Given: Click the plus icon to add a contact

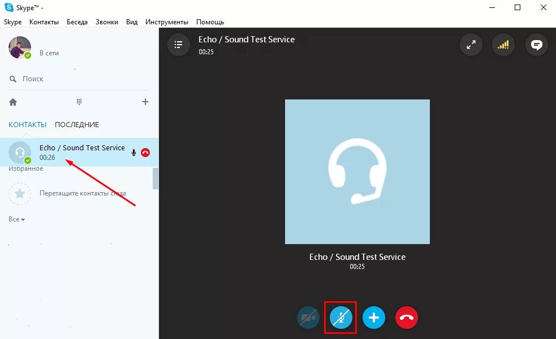Looking at the screenshot, I should 145,102.
